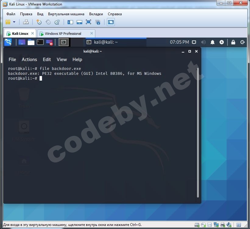
Task: Maximize the kali@kali terminal window
Action: coord(190,51)
